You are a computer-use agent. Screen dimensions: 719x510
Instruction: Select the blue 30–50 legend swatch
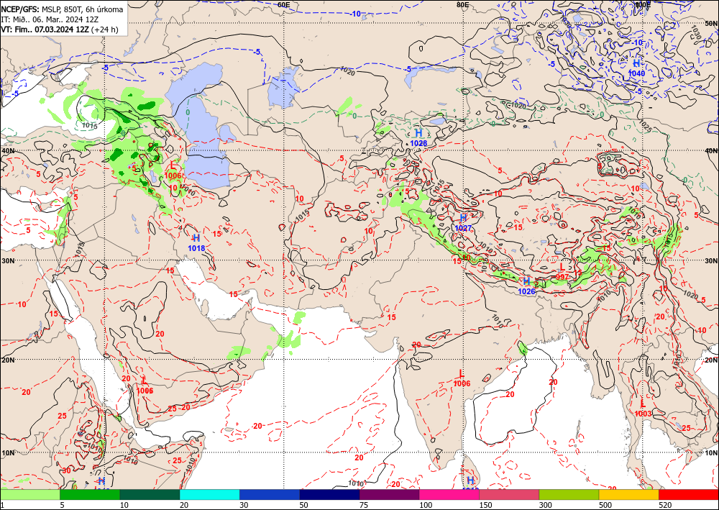tap(270, 494)
